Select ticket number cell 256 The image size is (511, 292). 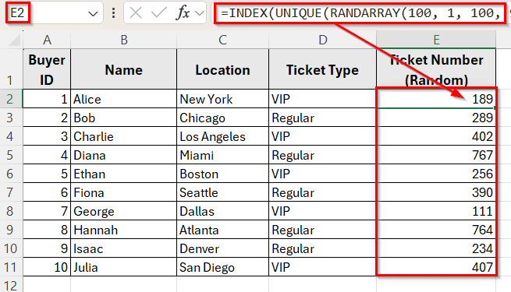[x=436, y=174]
